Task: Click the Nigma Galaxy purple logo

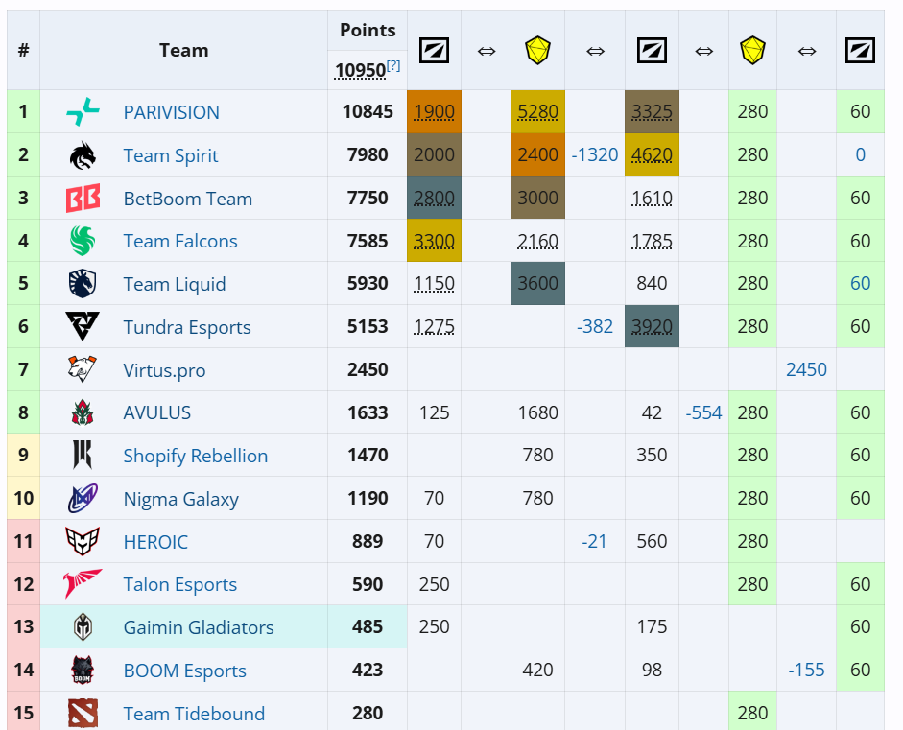Action: pyautogui.click(x=83, y=498)
